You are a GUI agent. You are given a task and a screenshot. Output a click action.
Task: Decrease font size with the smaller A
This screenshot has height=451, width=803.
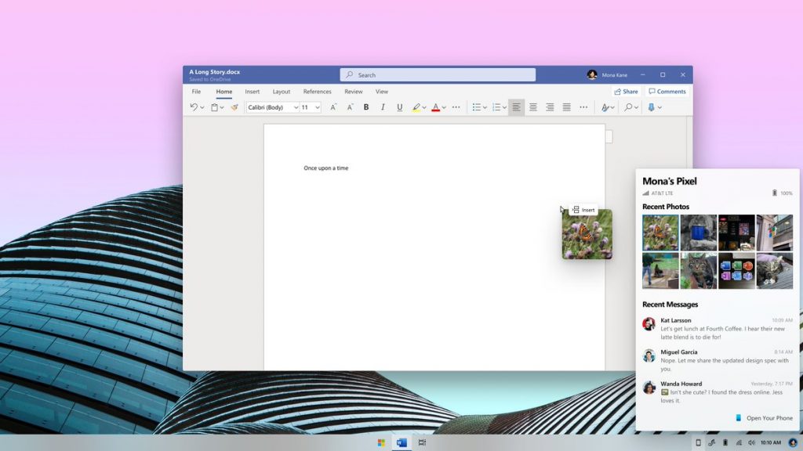point(350,106)
